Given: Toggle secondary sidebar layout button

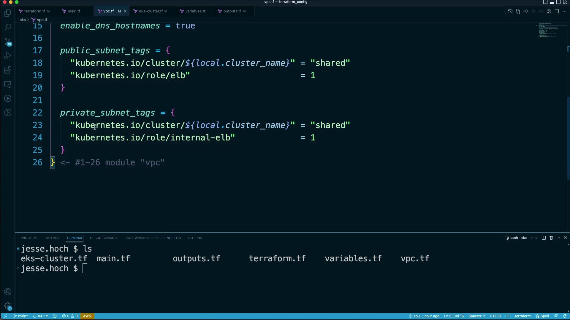Looking at the screenshot, I should click(558, 2).
